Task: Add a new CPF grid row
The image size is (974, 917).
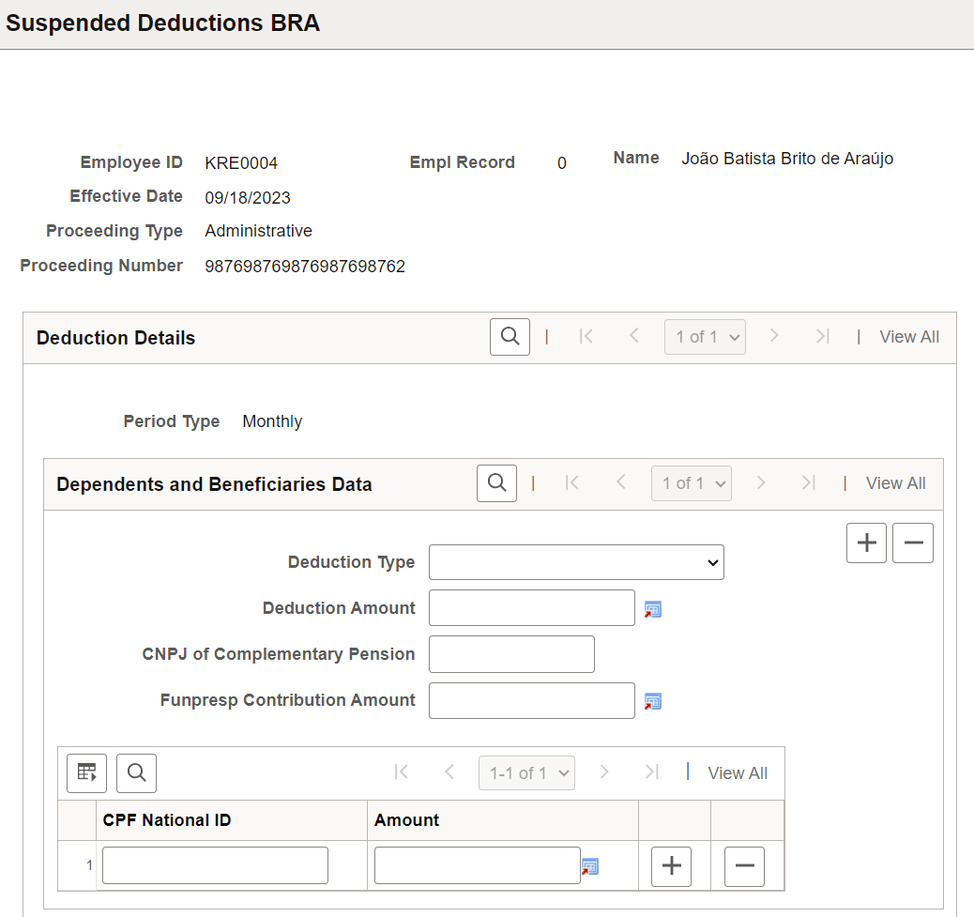Action: [x=671, y=865]
